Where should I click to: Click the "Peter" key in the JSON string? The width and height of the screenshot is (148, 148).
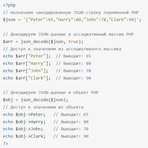37,20
